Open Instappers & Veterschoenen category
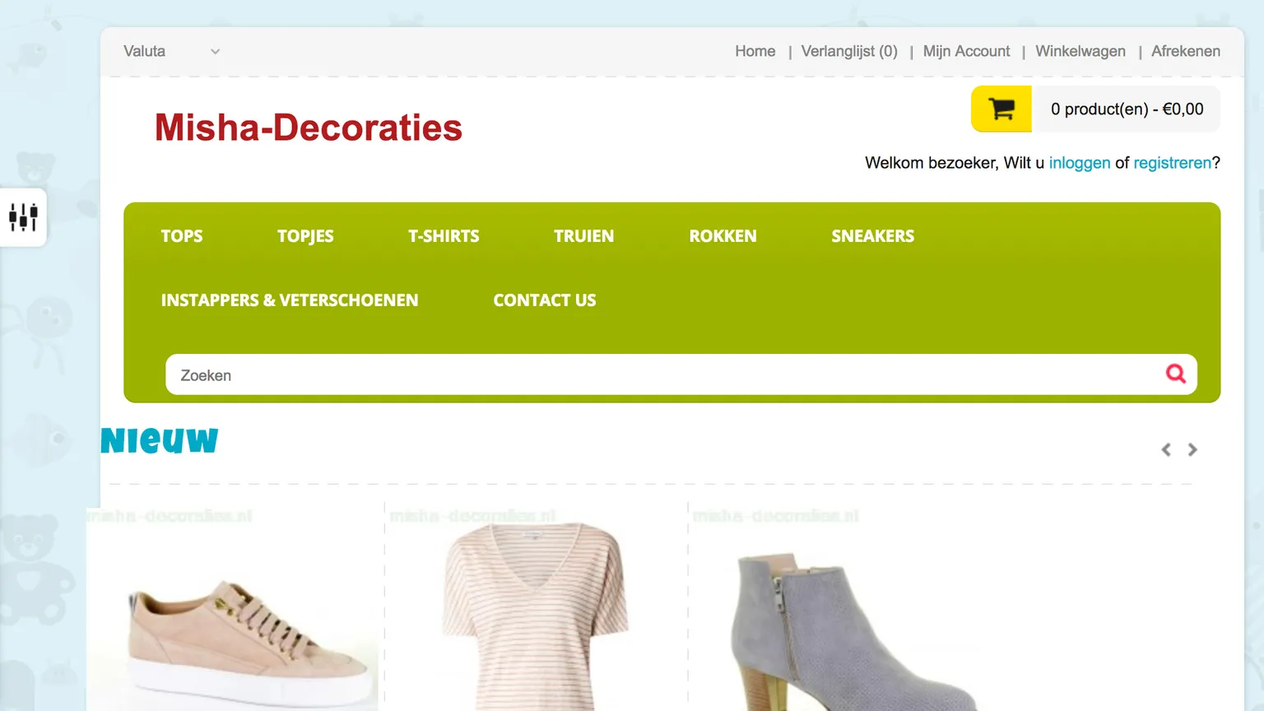 [x=290, y=300]
